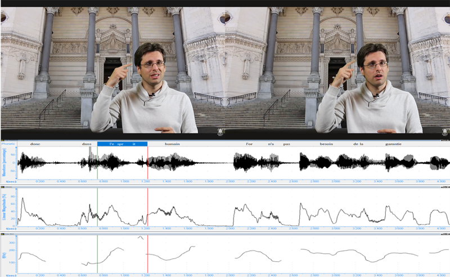450x277 pixels.
Task: Click the intensity panel's yellow title icon
Action: coord(3,187)
